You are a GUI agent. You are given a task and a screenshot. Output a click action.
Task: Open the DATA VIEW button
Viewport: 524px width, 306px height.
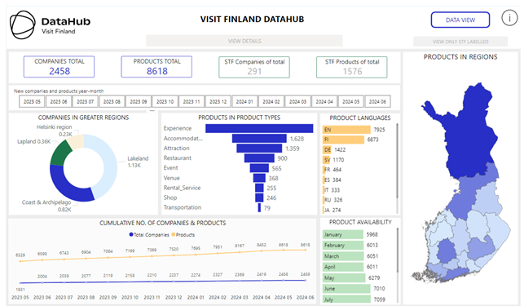point(460,20)
